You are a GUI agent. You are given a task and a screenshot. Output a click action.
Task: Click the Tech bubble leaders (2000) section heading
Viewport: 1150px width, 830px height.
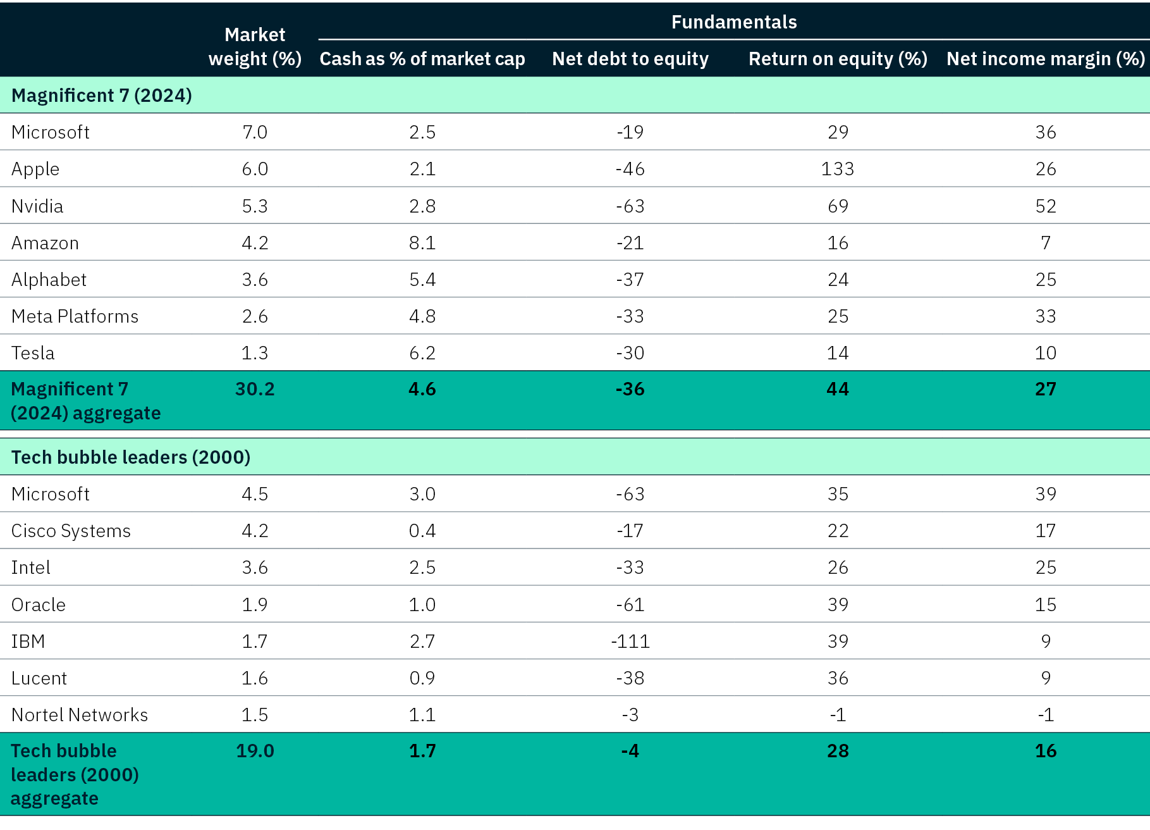pyautogui.click(x=131, y=457)
